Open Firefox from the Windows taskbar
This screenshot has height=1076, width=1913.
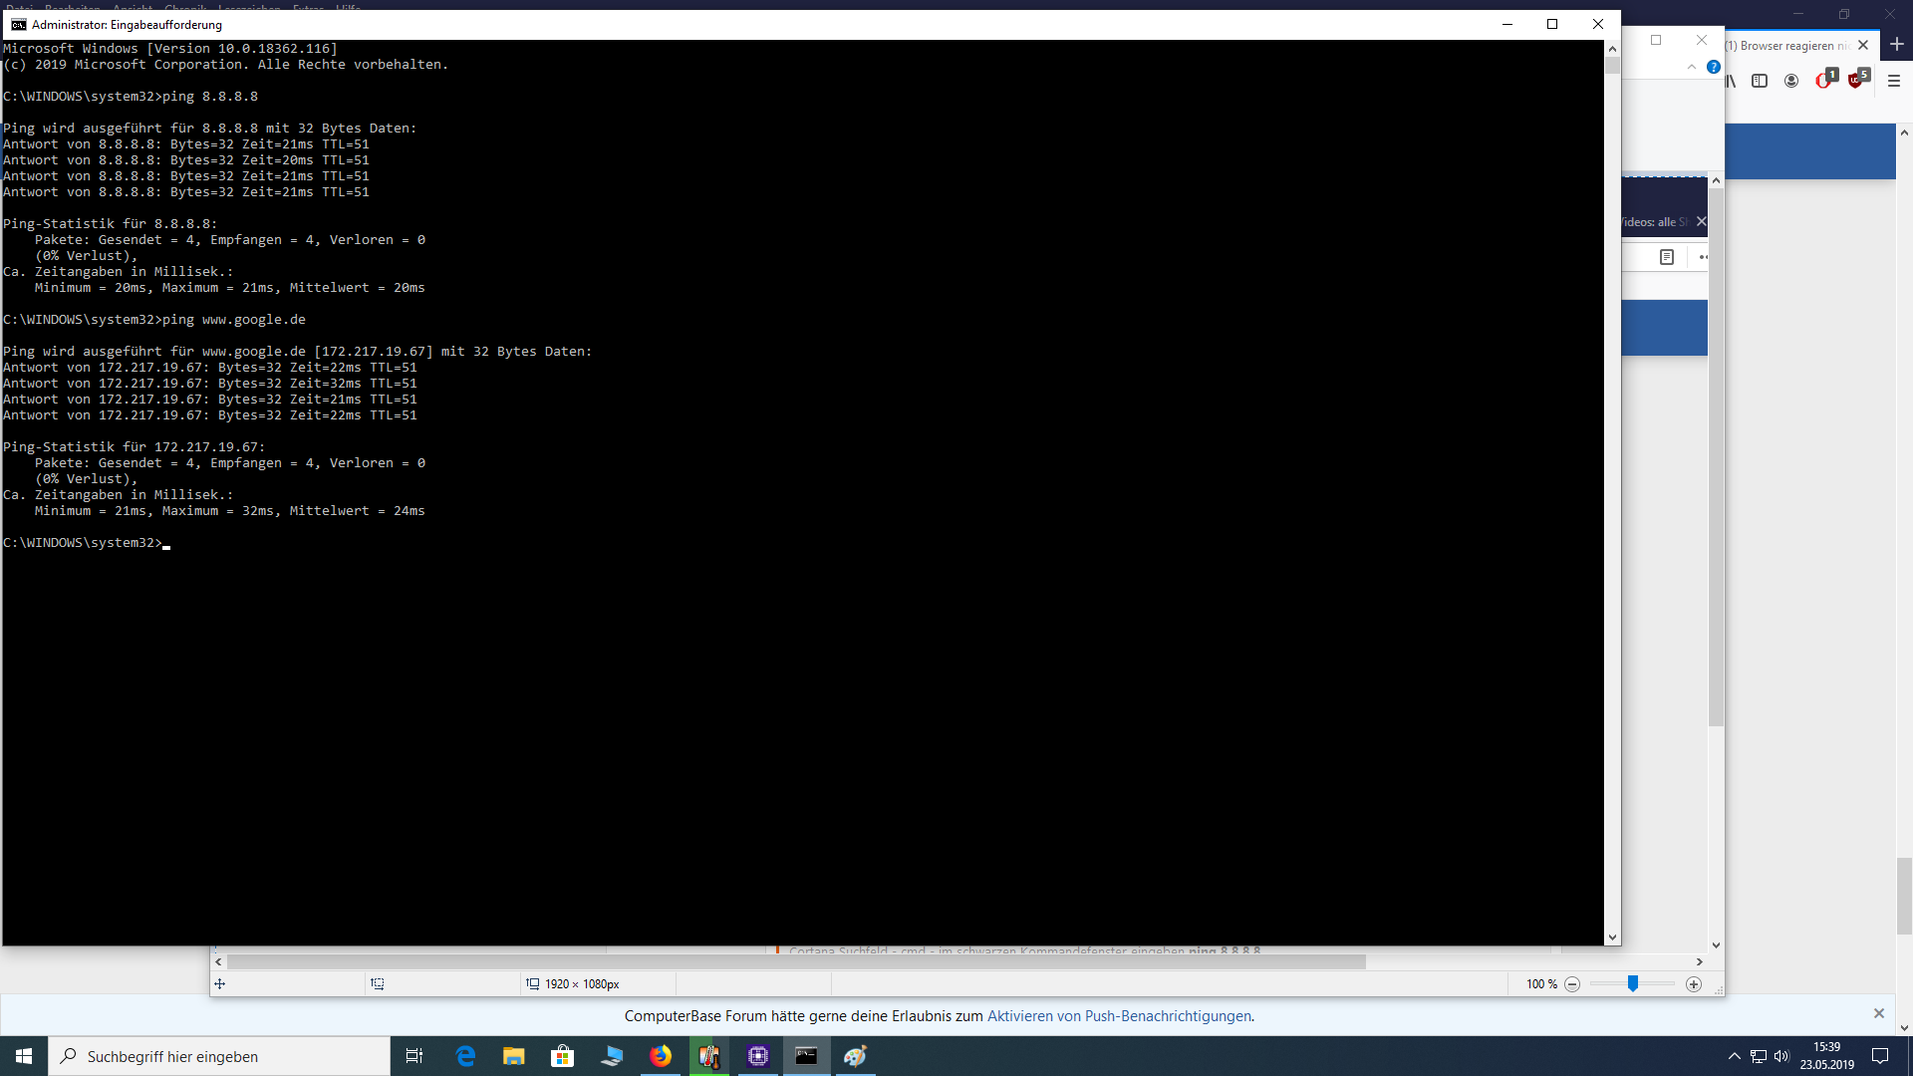coord(661,1056)
